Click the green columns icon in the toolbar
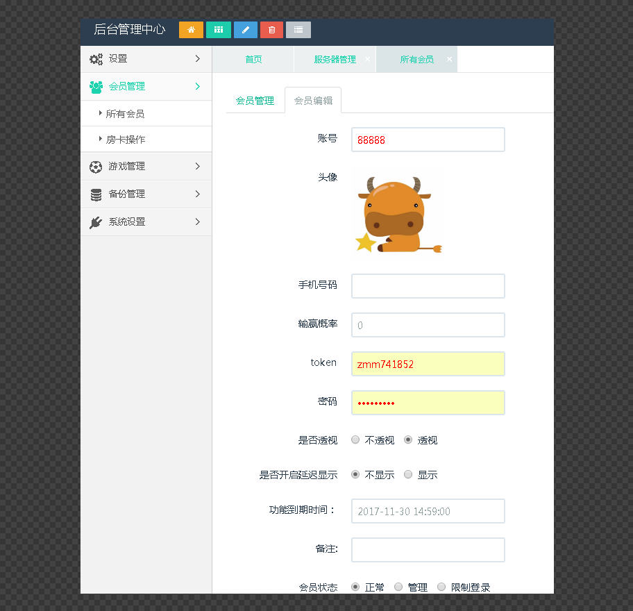The image size is (633, 611). (218, 30)
